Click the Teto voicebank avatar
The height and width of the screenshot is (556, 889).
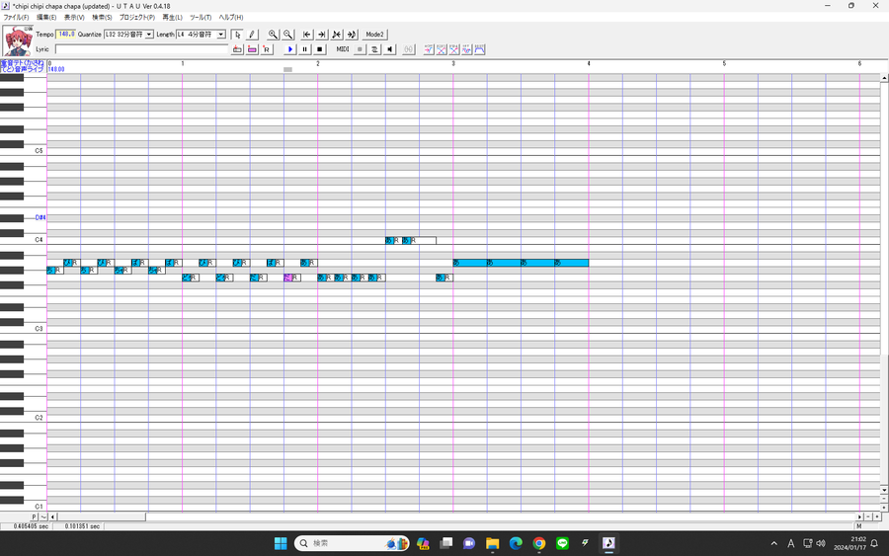coord(18,40)
